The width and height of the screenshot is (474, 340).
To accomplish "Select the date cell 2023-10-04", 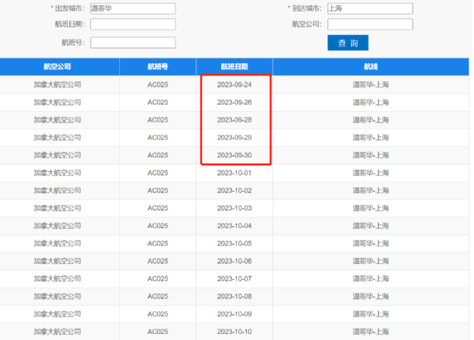I will pos(234,226).
